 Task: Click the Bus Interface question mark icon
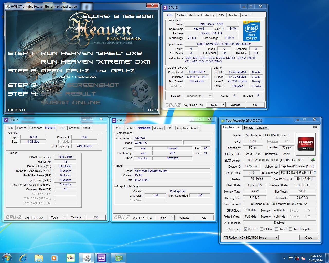pyautogui.click(x=315, y=173)
